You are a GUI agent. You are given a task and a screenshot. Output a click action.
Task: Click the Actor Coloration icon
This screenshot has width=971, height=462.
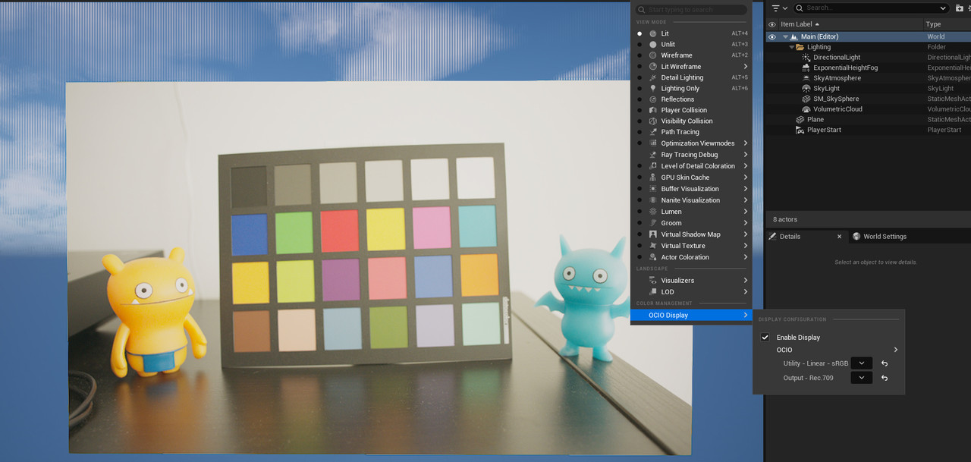[x=653, y=257]
